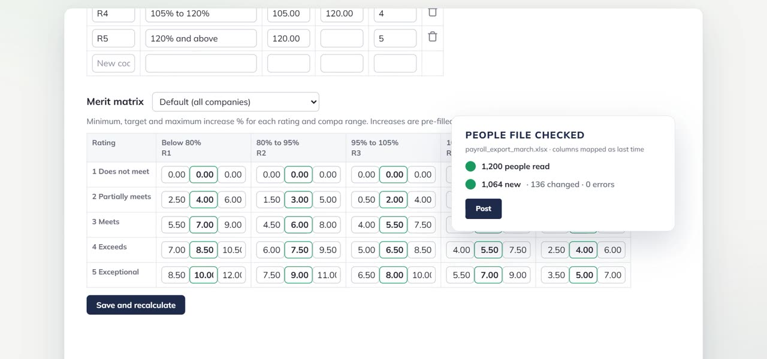Click new row order input field

(395, 63)
